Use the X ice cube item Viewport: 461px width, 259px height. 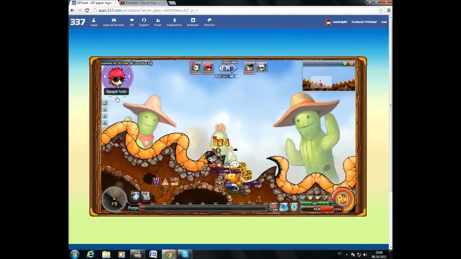coord(284,207)
